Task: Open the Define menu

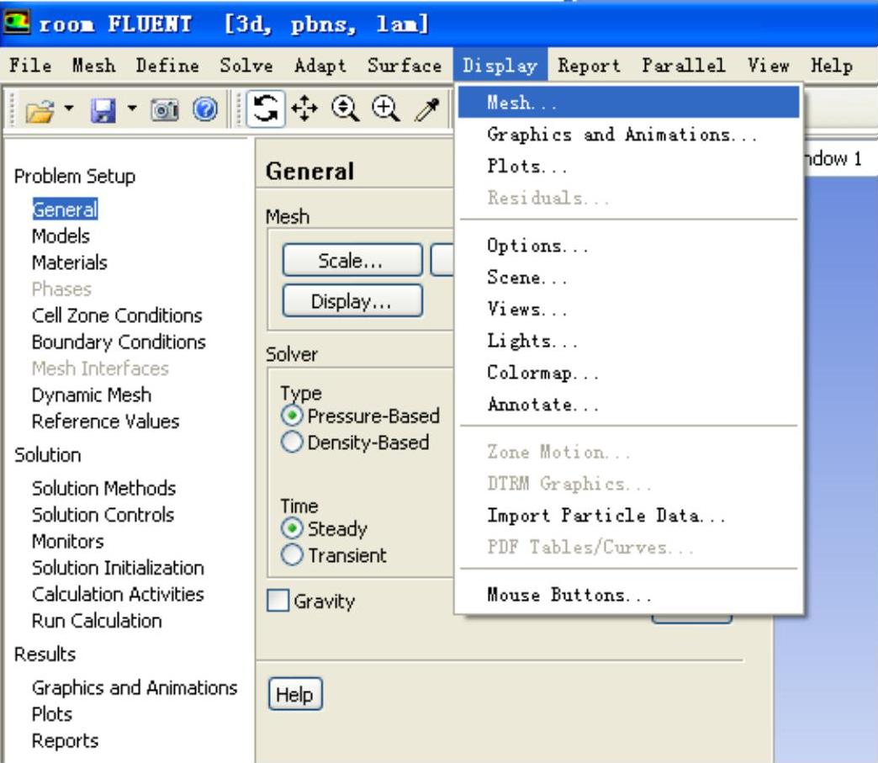Action: pos(167,66)
